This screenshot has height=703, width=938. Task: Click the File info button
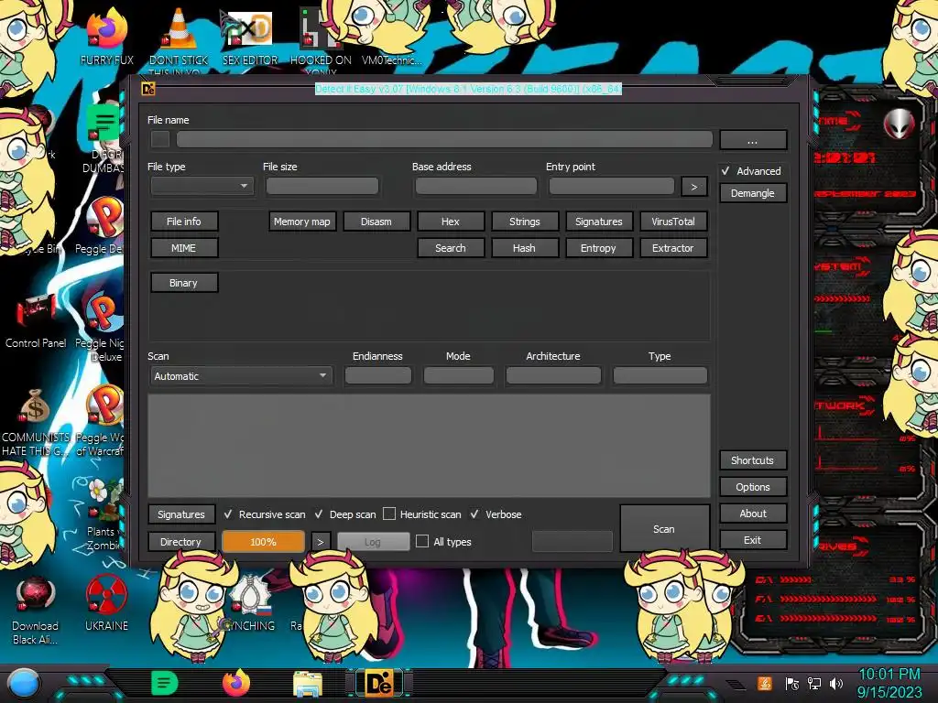point(183,222)
